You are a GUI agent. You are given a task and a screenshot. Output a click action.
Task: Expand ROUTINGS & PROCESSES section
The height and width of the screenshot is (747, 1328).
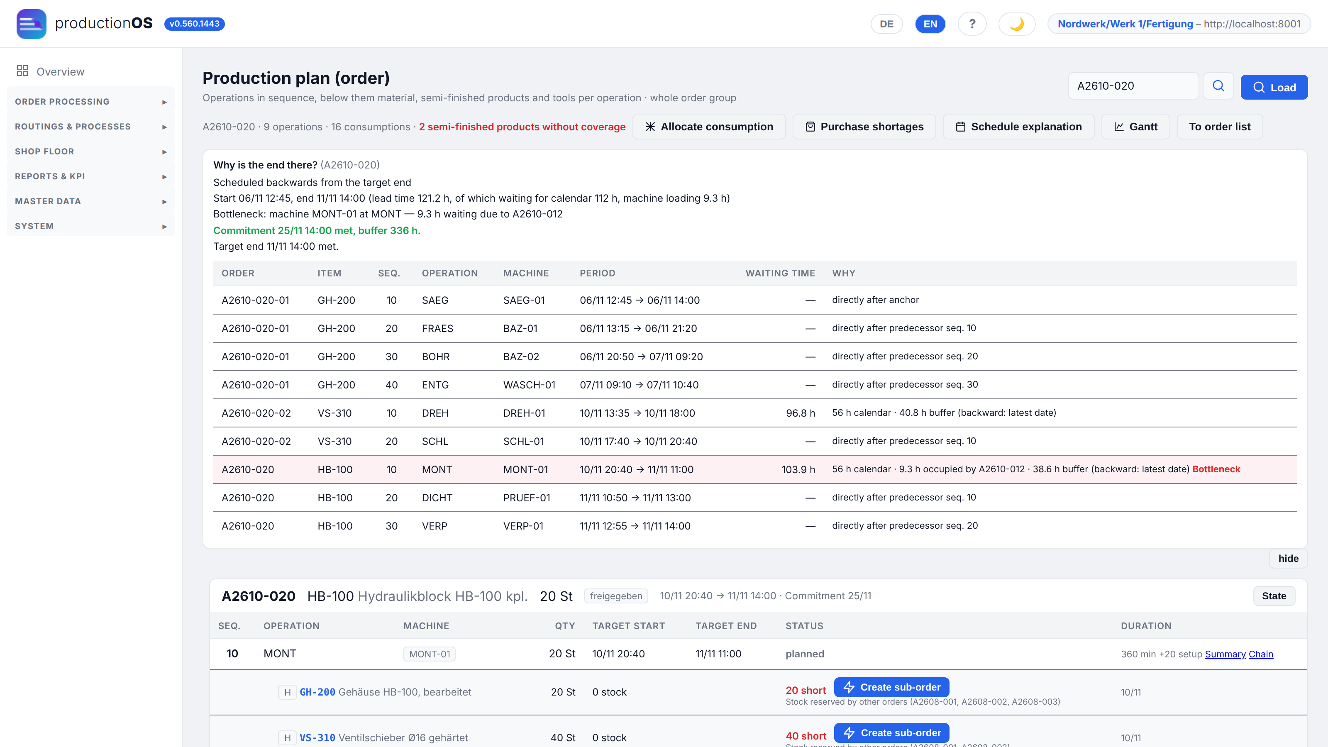tap(91, 127)
